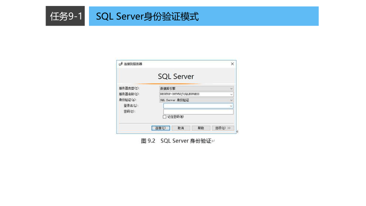Image resolution: width=366 pixels, height=206 pixels.
Task: Click the 服务器类型(T) label
Action: click(129, 88)
